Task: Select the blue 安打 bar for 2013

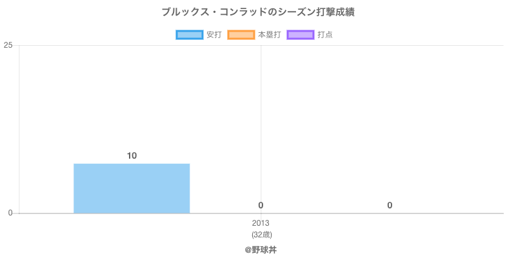Action: click(132, 188)
